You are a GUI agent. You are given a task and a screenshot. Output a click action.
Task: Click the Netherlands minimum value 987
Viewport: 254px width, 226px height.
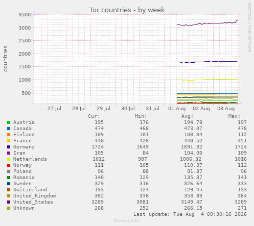click(143, 159)
